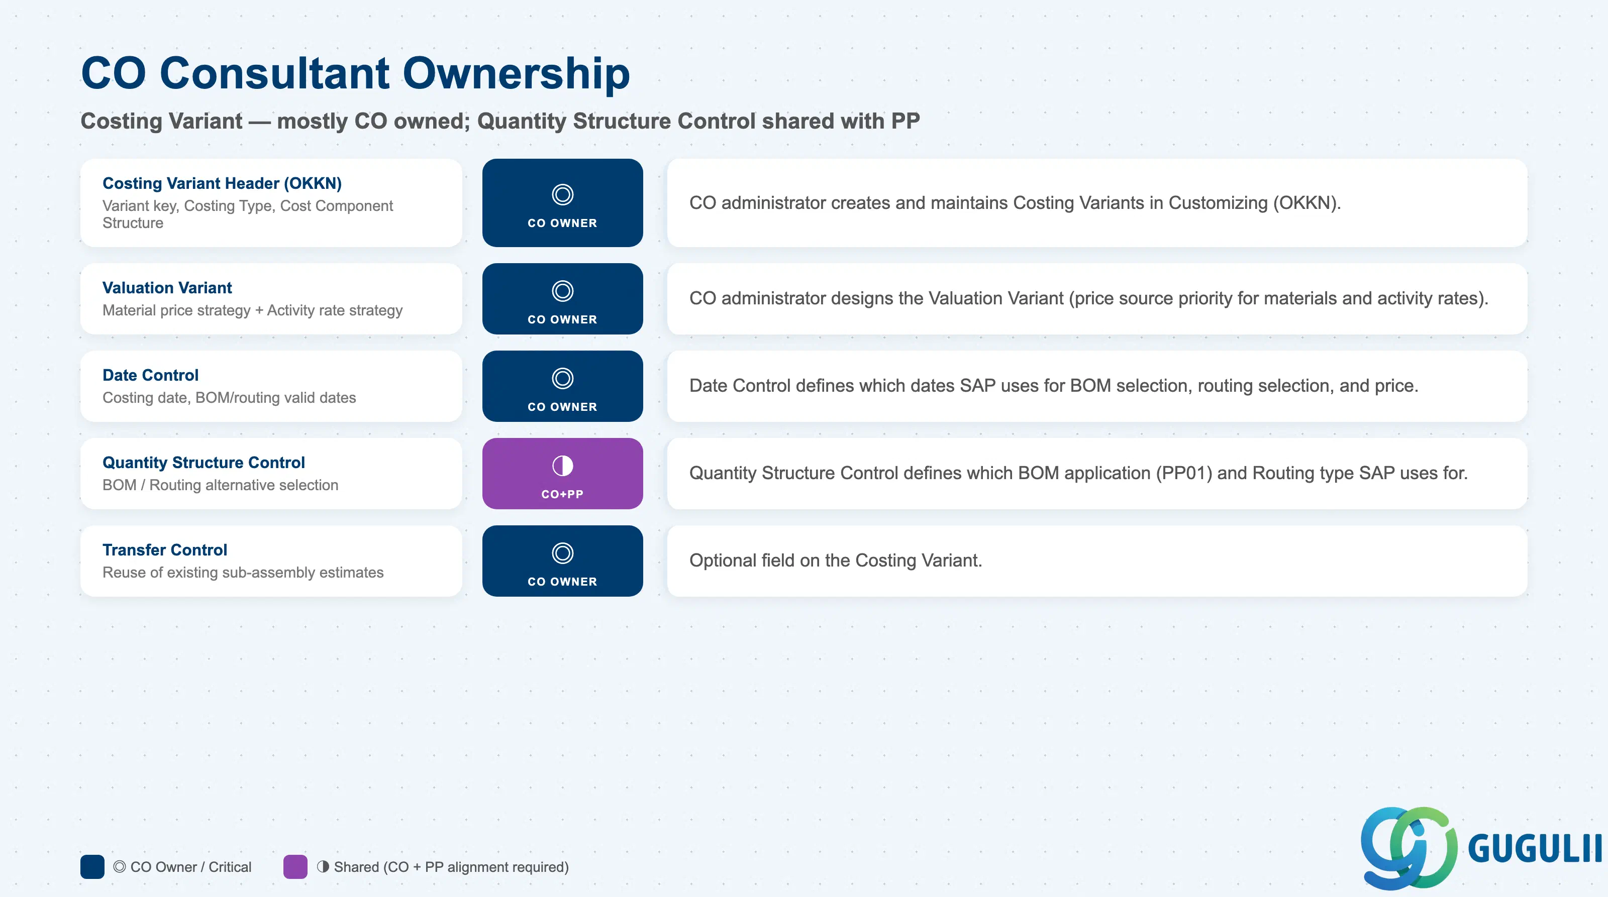Click the double-circle icon in the CO Owner legend
Viewport: 1608px width, 897px height.
[x=119, y=866]
